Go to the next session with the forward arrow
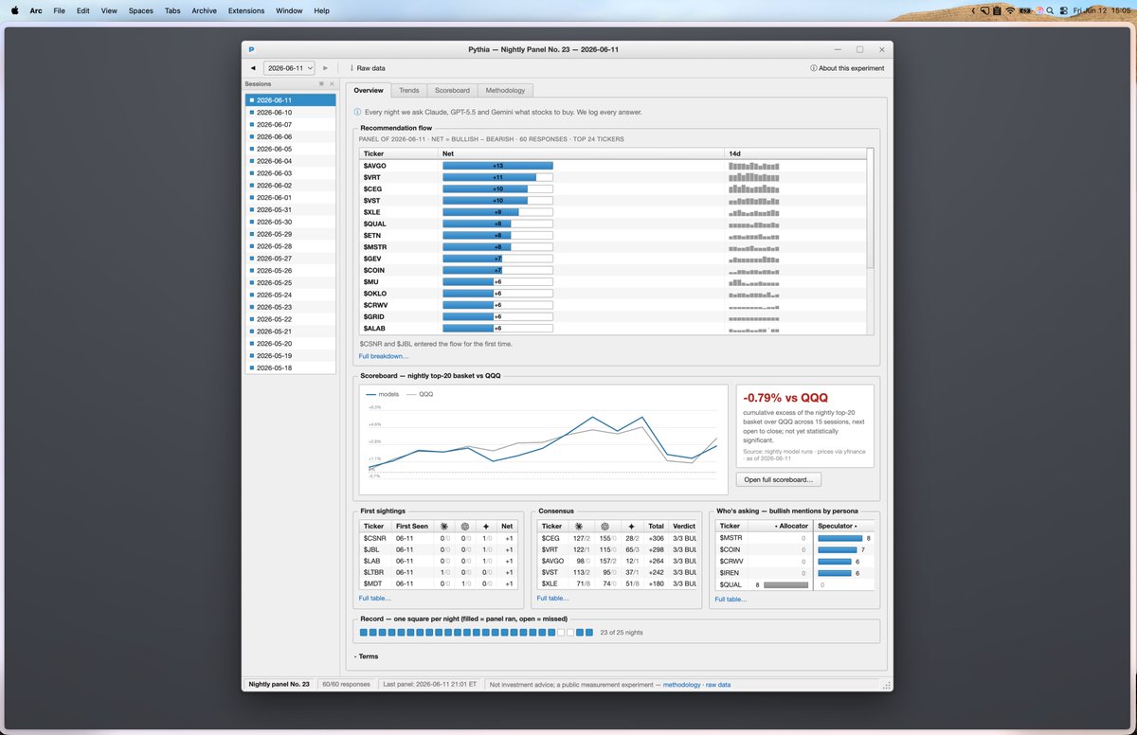 pos(325,68)
